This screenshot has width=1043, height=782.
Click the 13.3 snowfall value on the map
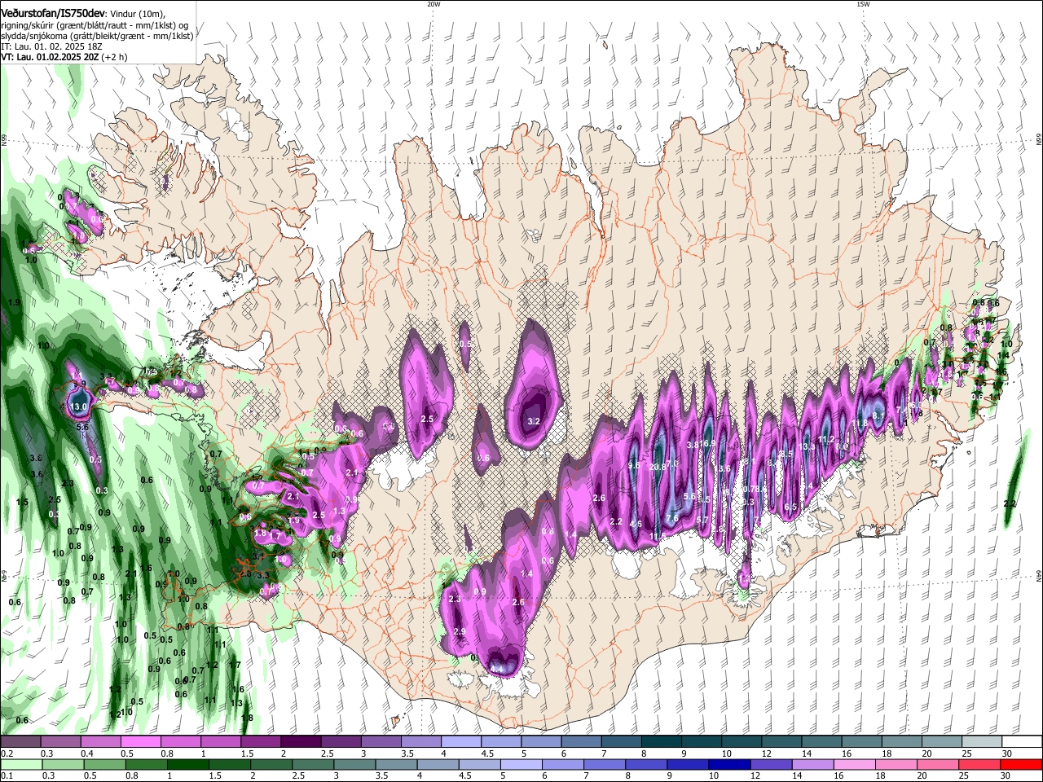coord(808,447)
